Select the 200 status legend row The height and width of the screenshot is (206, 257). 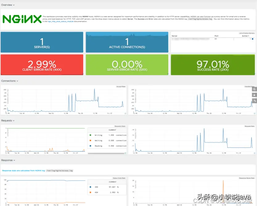click(x=107, y=187)
